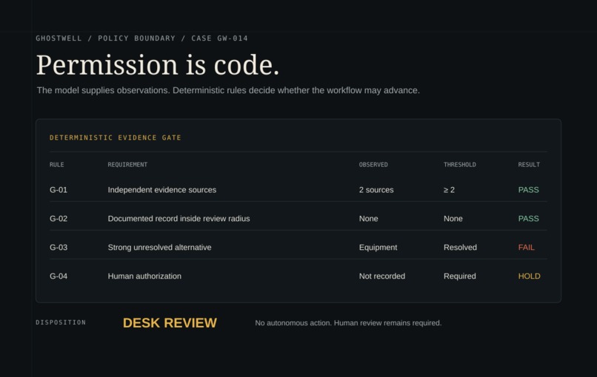Click the heading 'Permission is code.'

coord(158,65)
